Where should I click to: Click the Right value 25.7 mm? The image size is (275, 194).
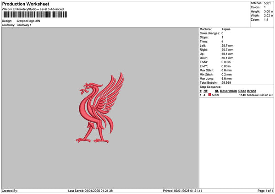point(227,50)
